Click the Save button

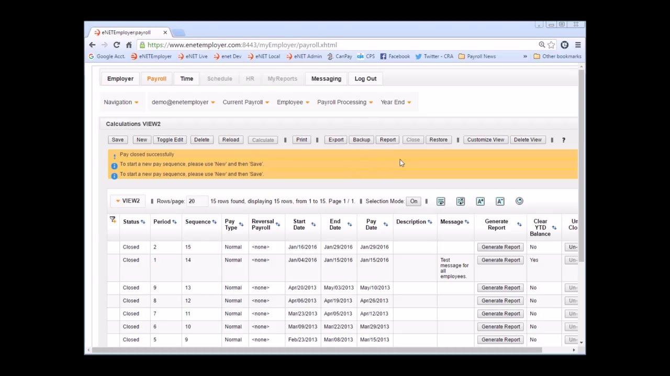117,140
